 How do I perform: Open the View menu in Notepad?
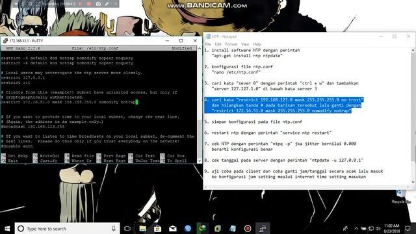coord(245,44)
